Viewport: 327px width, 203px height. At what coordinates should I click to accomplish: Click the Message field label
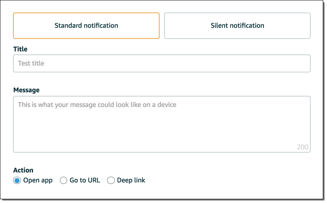pyautogui.click(x=26, y=90)
